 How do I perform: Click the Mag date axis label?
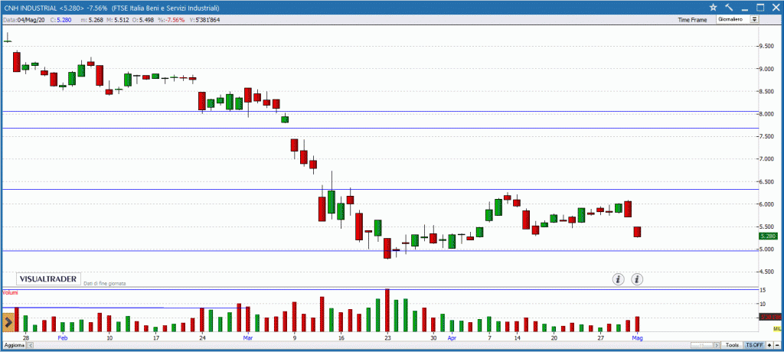[637, 338]
